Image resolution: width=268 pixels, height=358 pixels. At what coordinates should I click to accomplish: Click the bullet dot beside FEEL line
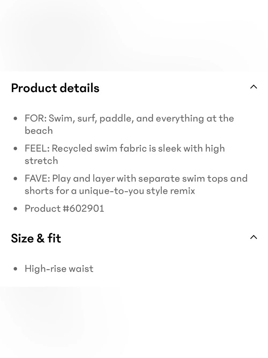point(16,148)
